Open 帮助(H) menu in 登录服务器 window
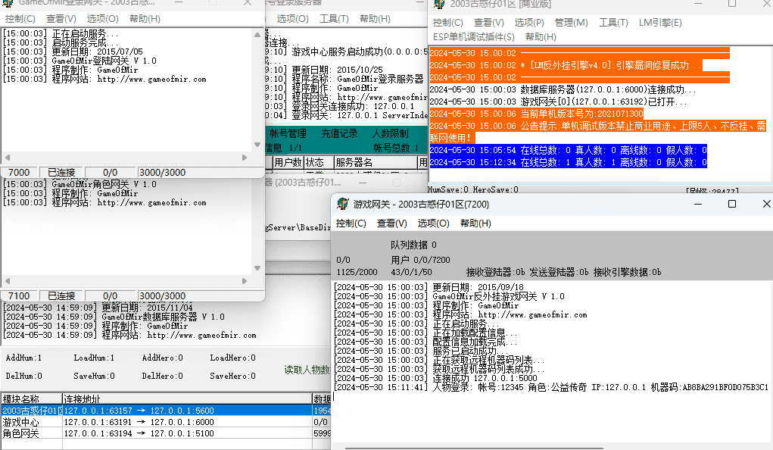Image resolution: width=773 pixels, height=450 pixels. pos(375,19)
